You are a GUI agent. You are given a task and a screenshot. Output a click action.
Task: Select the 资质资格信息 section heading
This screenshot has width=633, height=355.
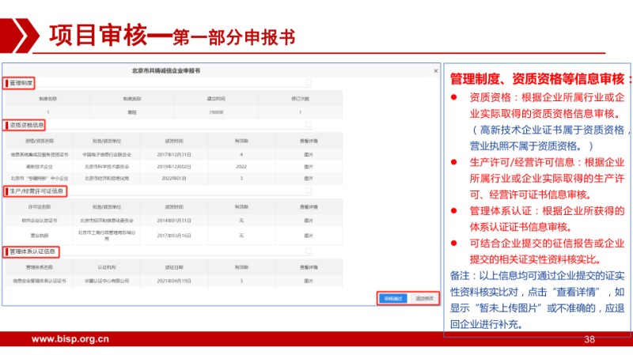[26, 125]
